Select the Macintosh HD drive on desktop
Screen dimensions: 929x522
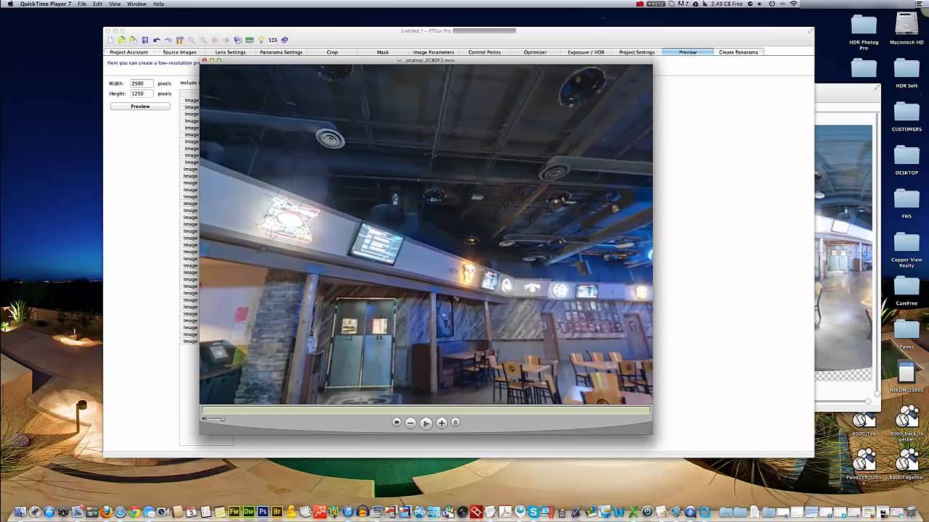point(907,29)
